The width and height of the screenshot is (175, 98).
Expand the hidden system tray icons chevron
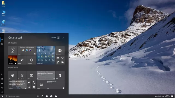click(154, 96)
